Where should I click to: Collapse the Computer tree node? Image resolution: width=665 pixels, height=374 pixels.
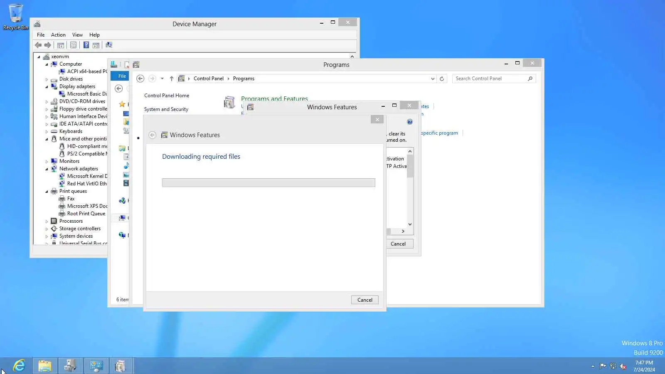point(47,64)
